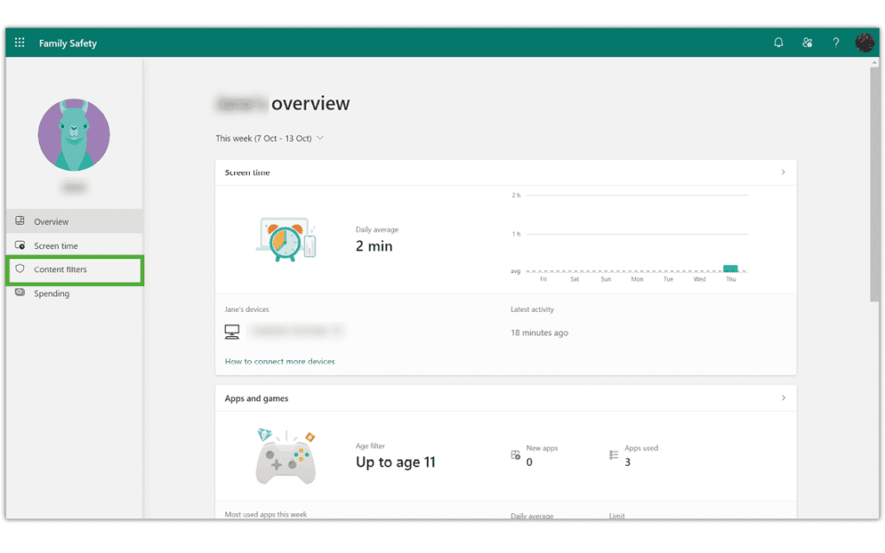
Task: Click the help question mark icon
Action: point(836,42)
